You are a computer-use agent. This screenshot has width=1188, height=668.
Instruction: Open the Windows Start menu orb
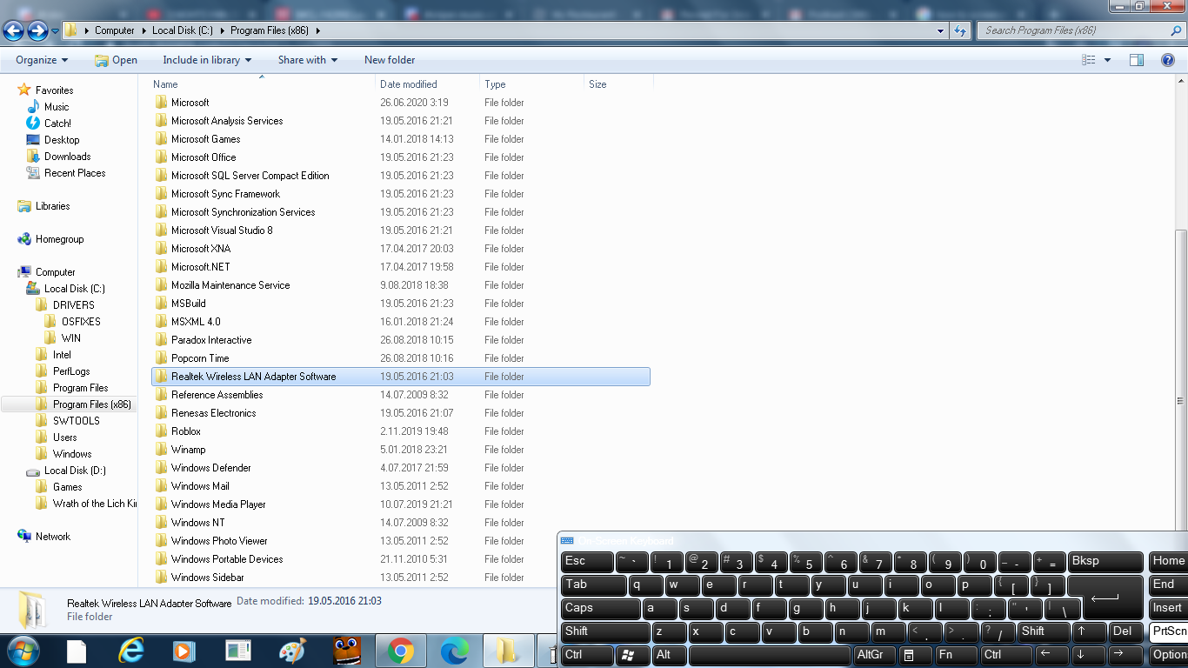click(22, 650)
